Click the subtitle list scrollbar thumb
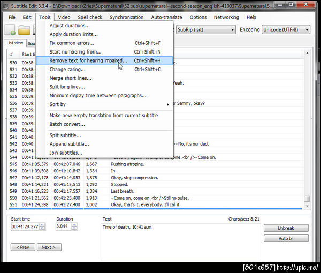 point(307,199)
